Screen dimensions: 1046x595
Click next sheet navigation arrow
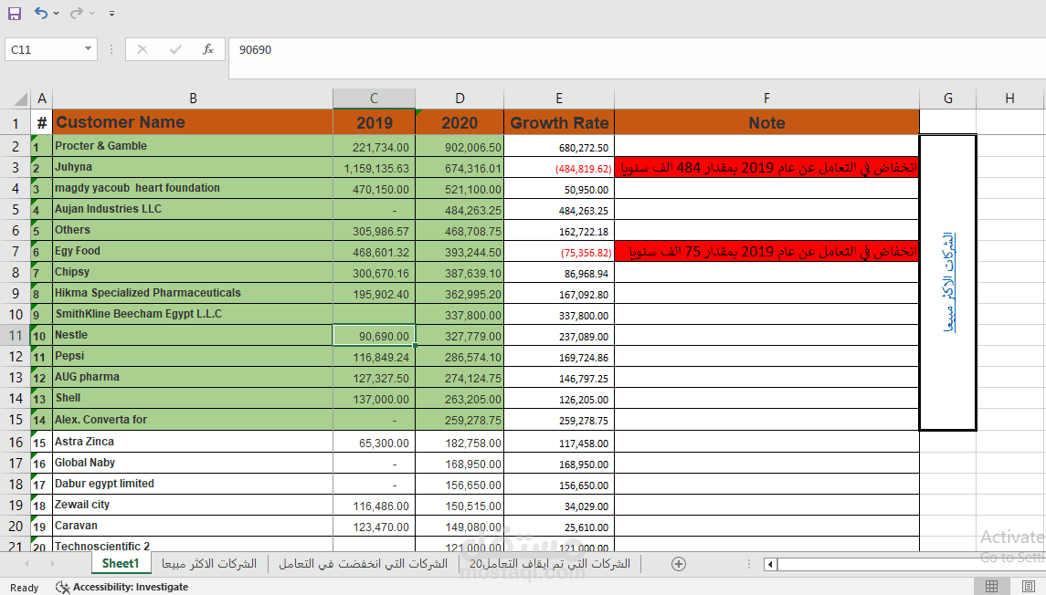pyautogui.click(x=52, y=564)
